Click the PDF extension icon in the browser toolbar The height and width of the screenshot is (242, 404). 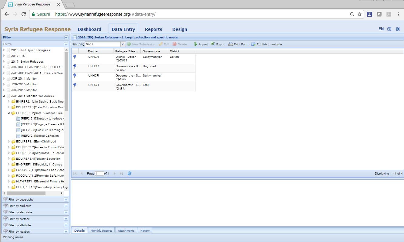(389, 14)
